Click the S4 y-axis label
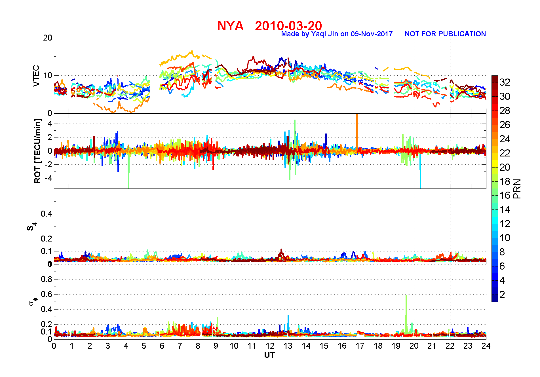The height and width of the screenshot is (377, 540). (x=32, y=227)
